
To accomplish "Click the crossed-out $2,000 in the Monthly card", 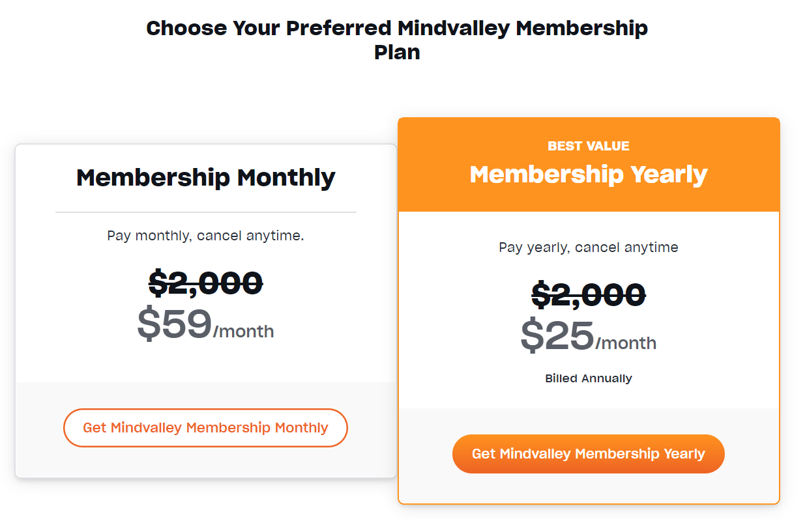I will pos(205,283).
